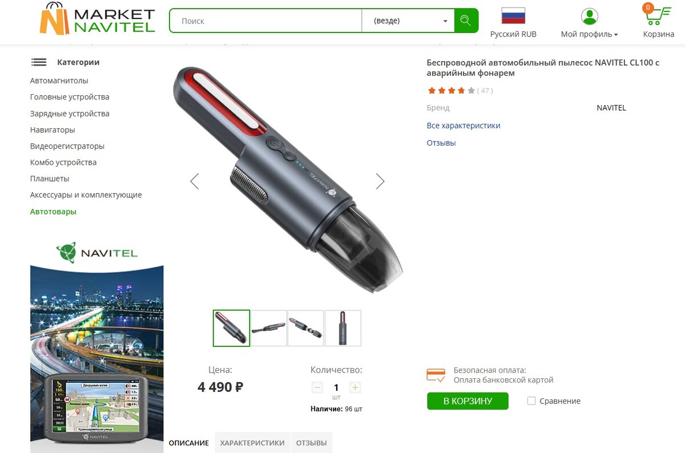Decrease quantity with the minus button
This screenshot has height=453, width=685.
tap(317, 387)
